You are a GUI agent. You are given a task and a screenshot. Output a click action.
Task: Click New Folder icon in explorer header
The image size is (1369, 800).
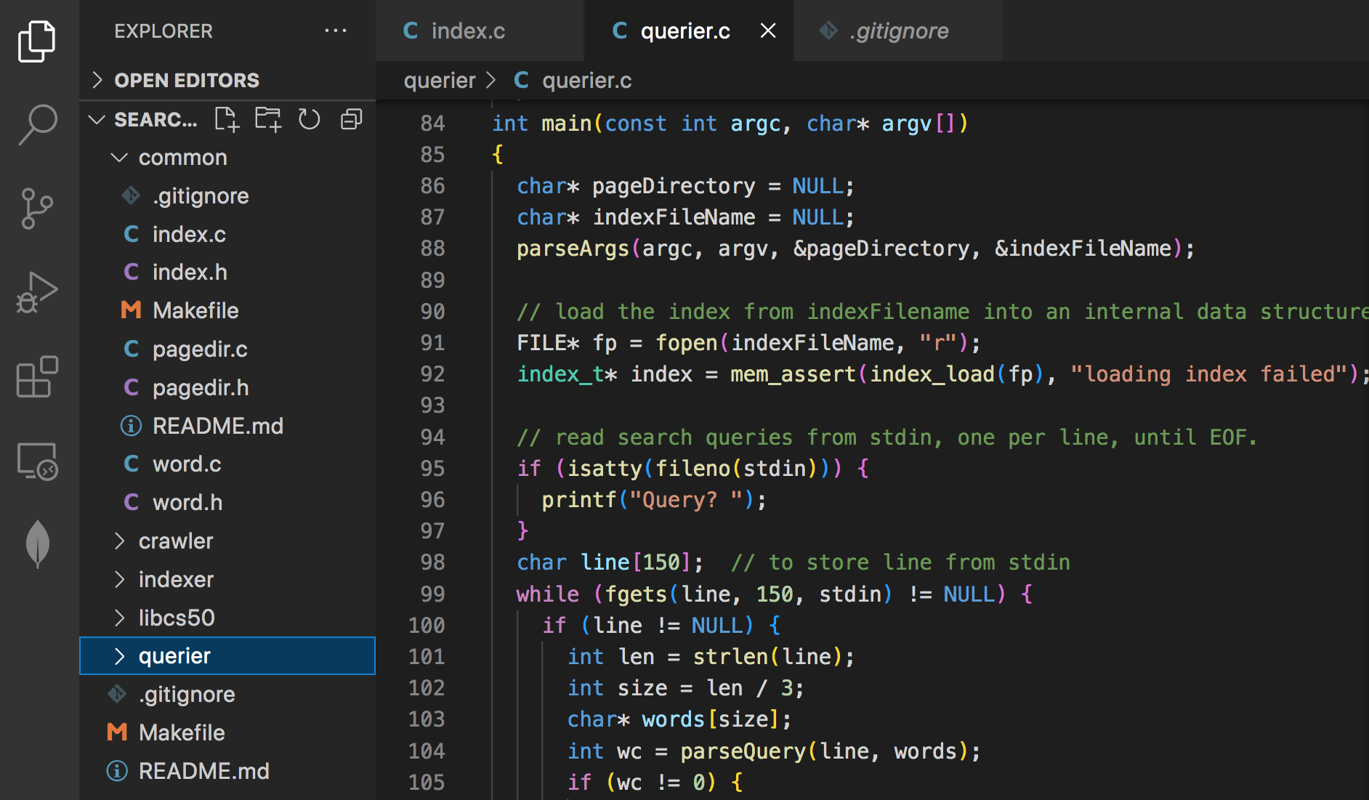click(x=268, y=119)
